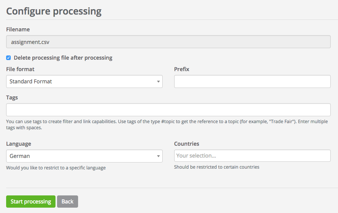Go back with the Back button
The image size is (338, 213).
point(67,202)
